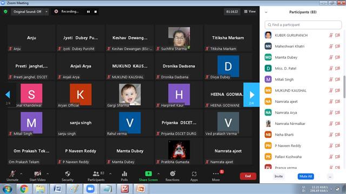Select Titiksha Markam tile
Screen dimensions: 346x194
click(x=228, y=38)
